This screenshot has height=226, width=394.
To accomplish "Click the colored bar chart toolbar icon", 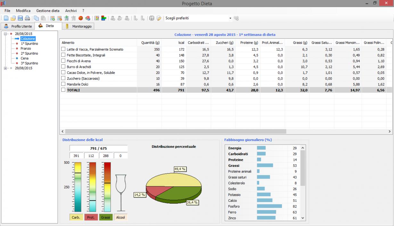I will tap(104, 18).
